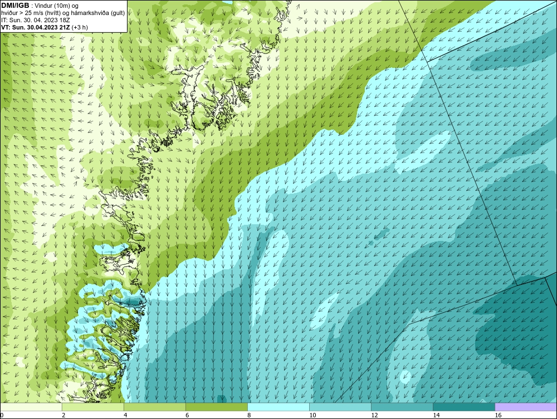The width and height of the screenshot is (557, 419).
Task: Click the legend scale value 2
Action: pos(63,415)
